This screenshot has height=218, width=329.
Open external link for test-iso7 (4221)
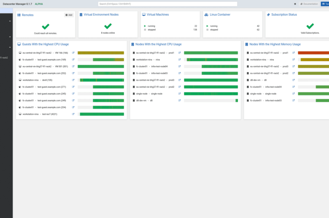click(x=73, y=114)
